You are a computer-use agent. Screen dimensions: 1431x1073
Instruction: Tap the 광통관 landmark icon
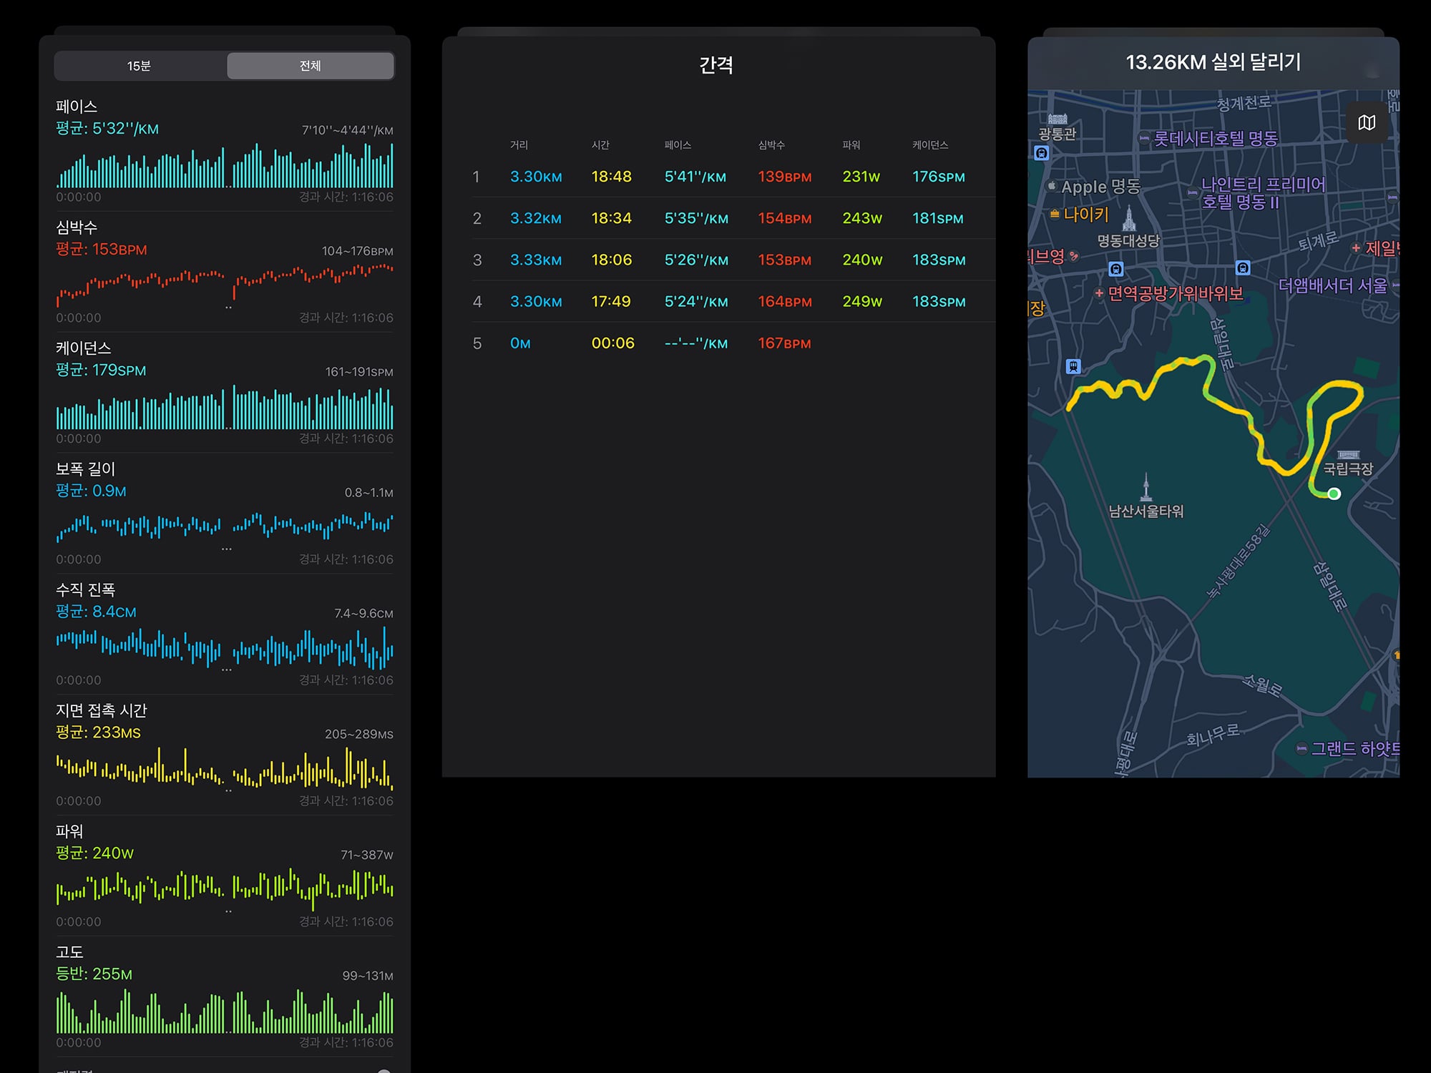click(x=1058, y=119)
